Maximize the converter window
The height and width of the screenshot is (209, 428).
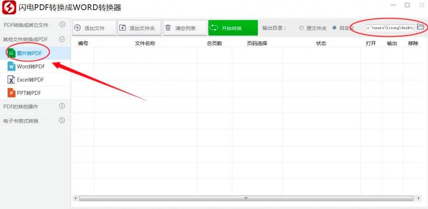[x=408, y=5]
